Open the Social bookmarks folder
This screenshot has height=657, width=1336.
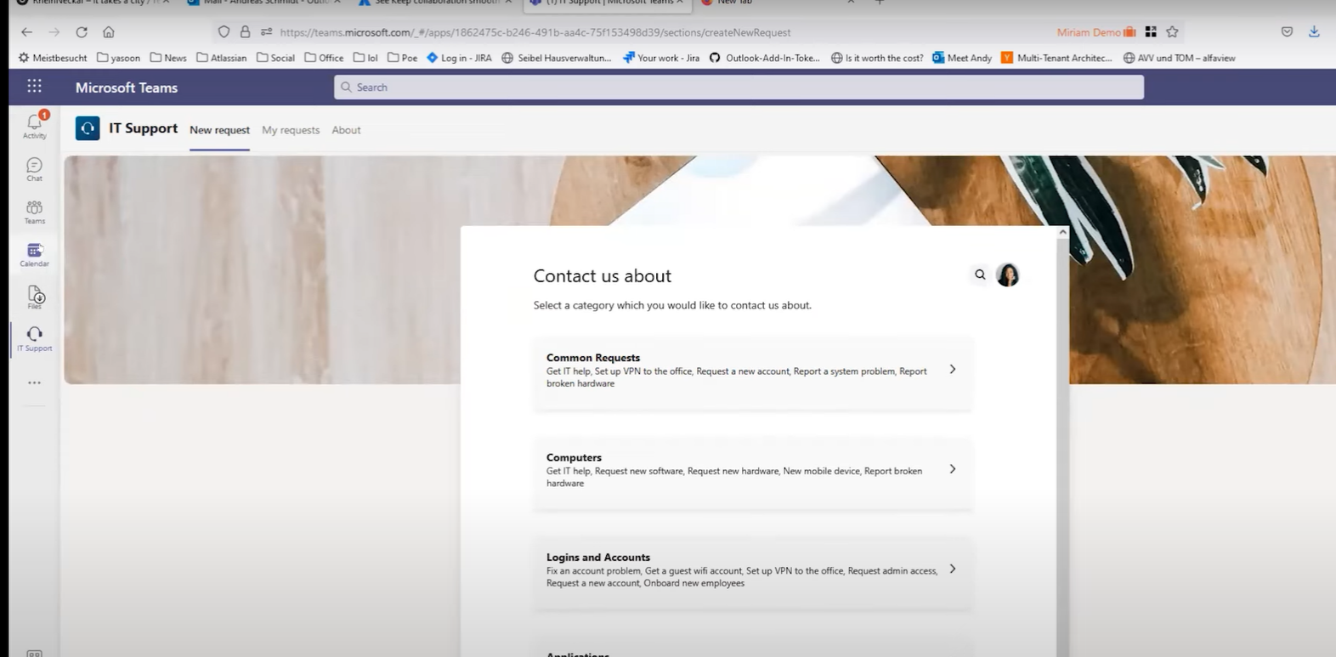[276, 58]
